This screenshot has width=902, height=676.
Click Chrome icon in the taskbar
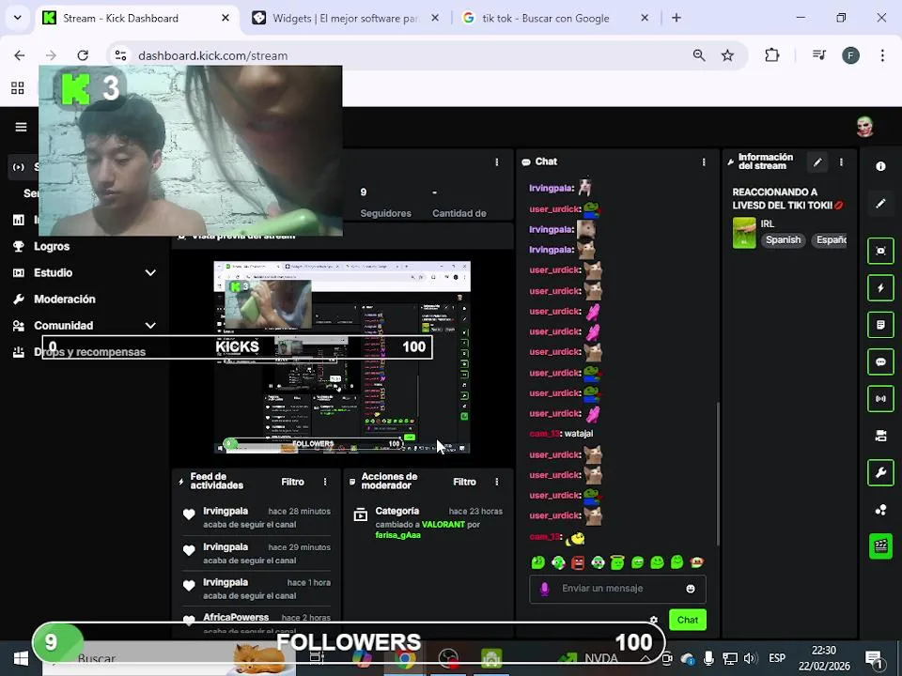(x=405, y=659)
